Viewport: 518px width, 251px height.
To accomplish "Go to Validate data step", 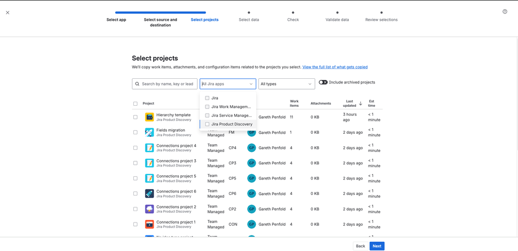I will [x=337, y=20].
